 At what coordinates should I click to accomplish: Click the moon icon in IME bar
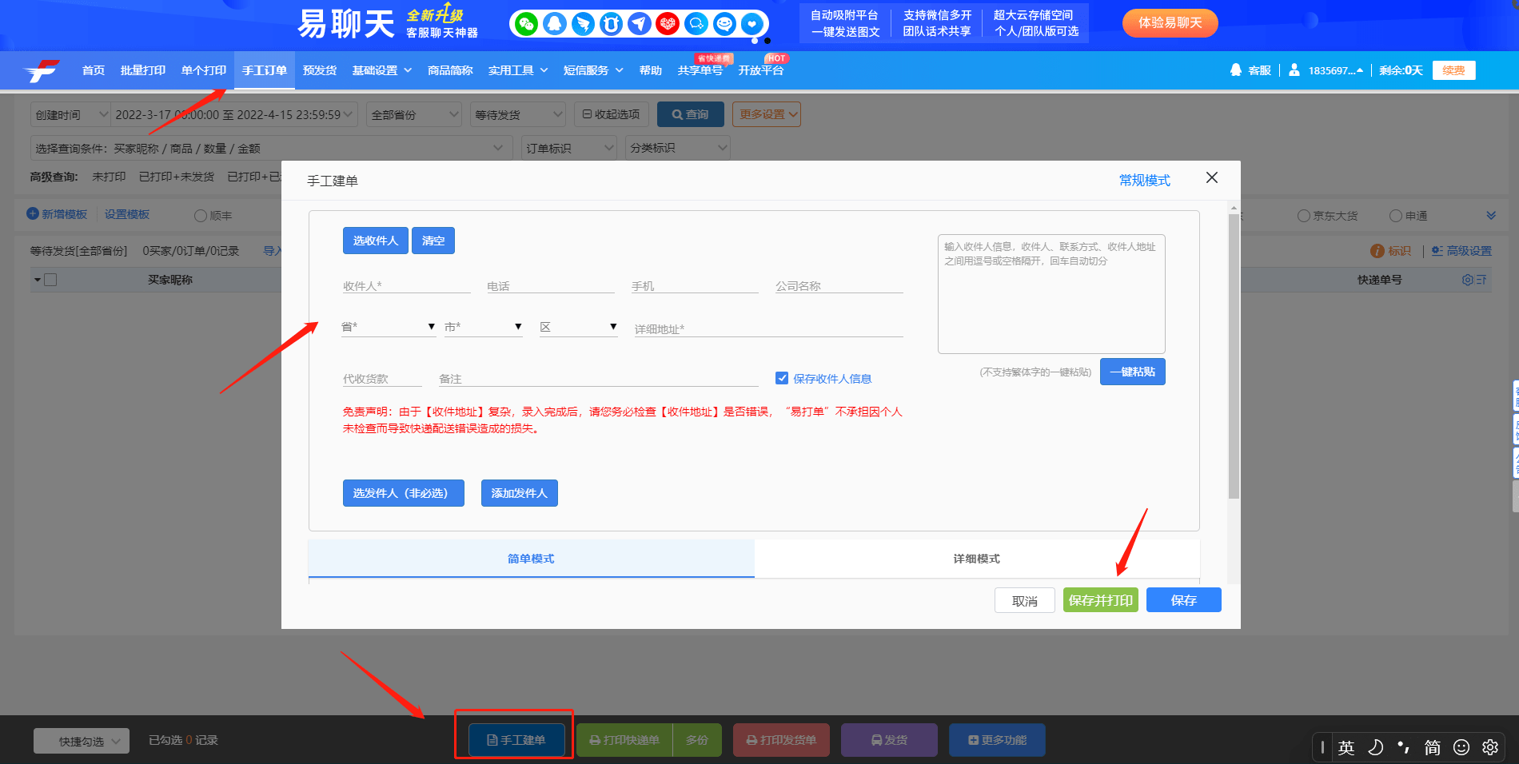(1375, 747)
